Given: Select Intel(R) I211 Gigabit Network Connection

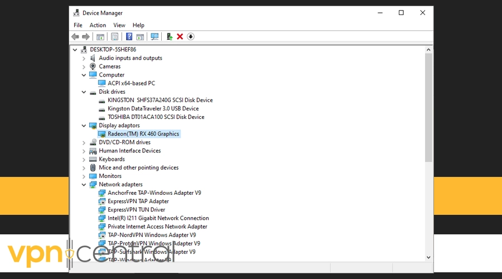Looking at the screenshot, I should point(158,218).
